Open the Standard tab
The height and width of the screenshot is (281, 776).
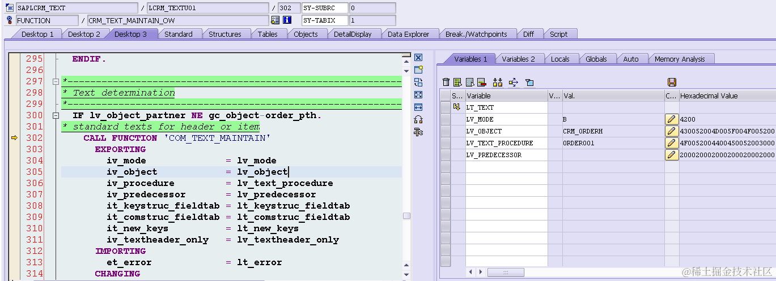179,34
